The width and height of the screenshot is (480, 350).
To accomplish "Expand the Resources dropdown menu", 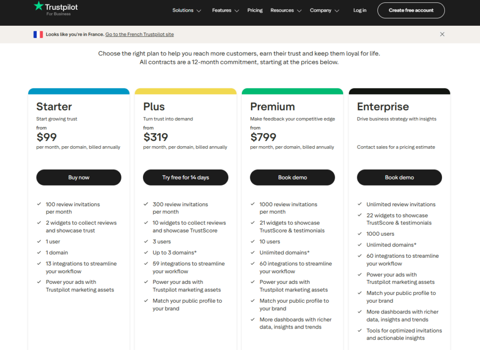I will pyautogui.click(x=286, y=10).
